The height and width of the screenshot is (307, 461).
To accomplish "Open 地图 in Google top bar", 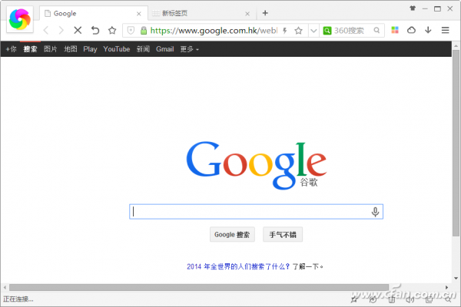I will (x=71, y=49).
